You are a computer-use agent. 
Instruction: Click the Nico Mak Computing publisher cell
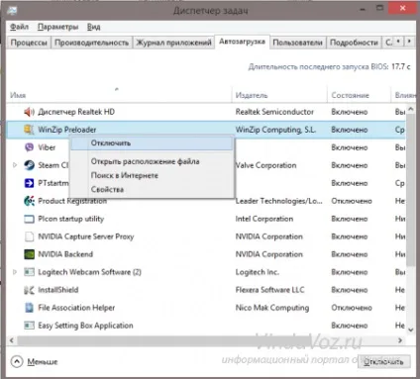(272, 308)
